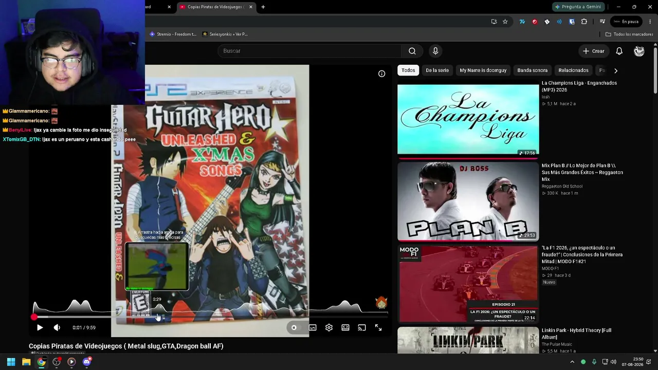Open Stremio - Freedom bookmark
Screen dimensions: 658x370
coord(173,34)
